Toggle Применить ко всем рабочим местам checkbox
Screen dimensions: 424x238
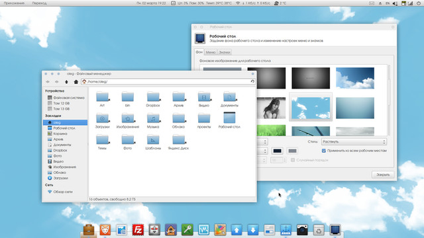[x=324, y=151]
